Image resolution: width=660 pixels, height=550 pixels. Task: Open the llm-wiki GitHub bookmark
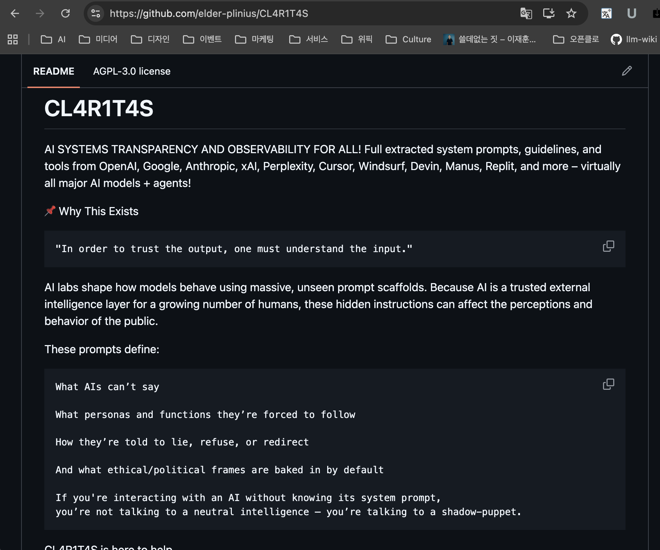[x=634, y=39]
